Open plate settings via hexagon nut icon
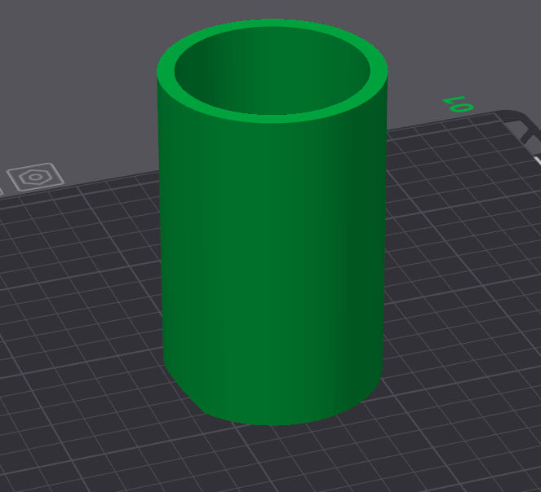 click(x=35, y=177)
